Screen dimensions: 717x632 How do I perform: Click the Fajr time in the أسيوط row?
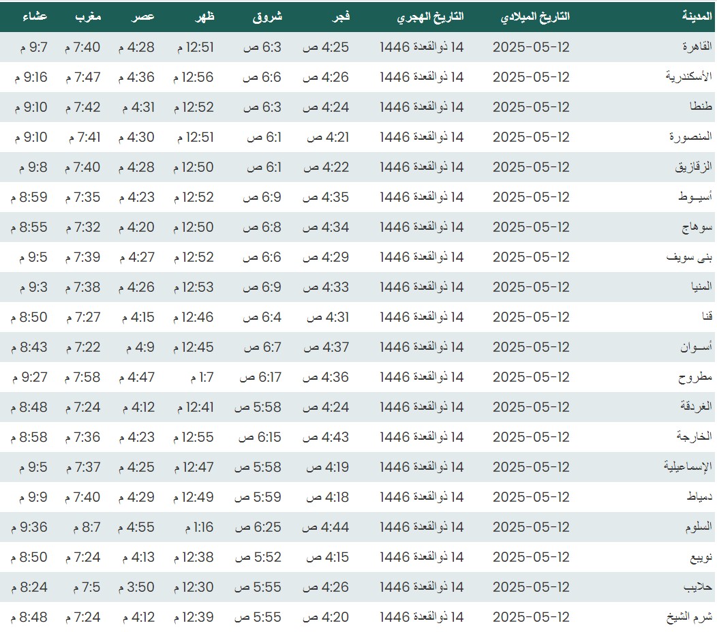click(x=326, y=197)
